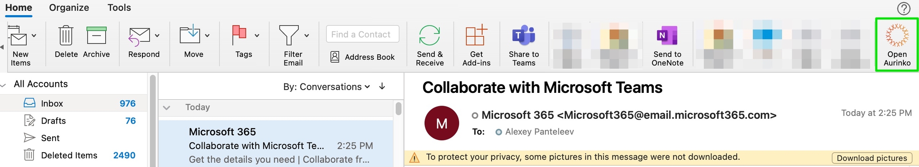The image size is (919, 167).
Task: Collapse the Today message group
Action: click(167, 108)
